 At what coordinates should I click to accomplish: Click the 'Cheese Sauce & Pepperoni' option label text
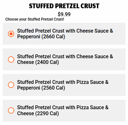(65, 34)
